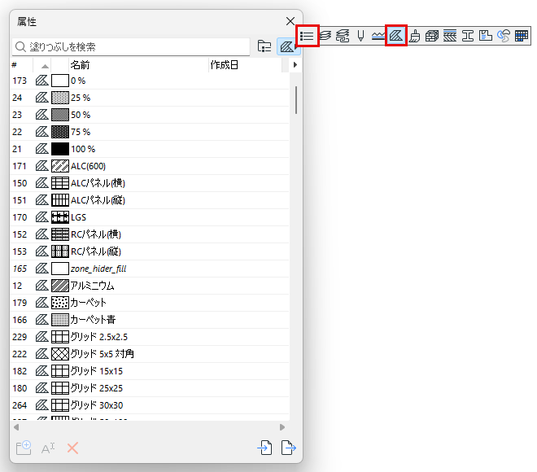Viewport: 537px width, 472px height.
Task: Select the zone_hider_fill entry
Action: coord(98,269)
